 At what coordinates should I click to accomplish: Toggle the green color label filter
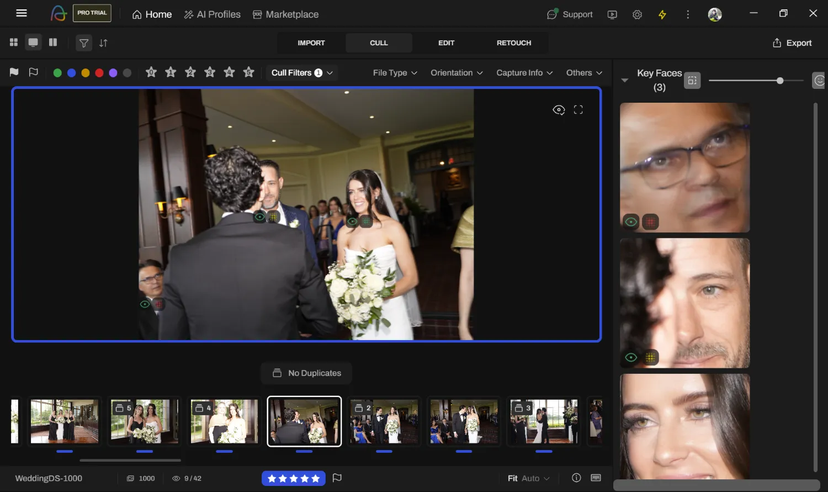[57, 72]
